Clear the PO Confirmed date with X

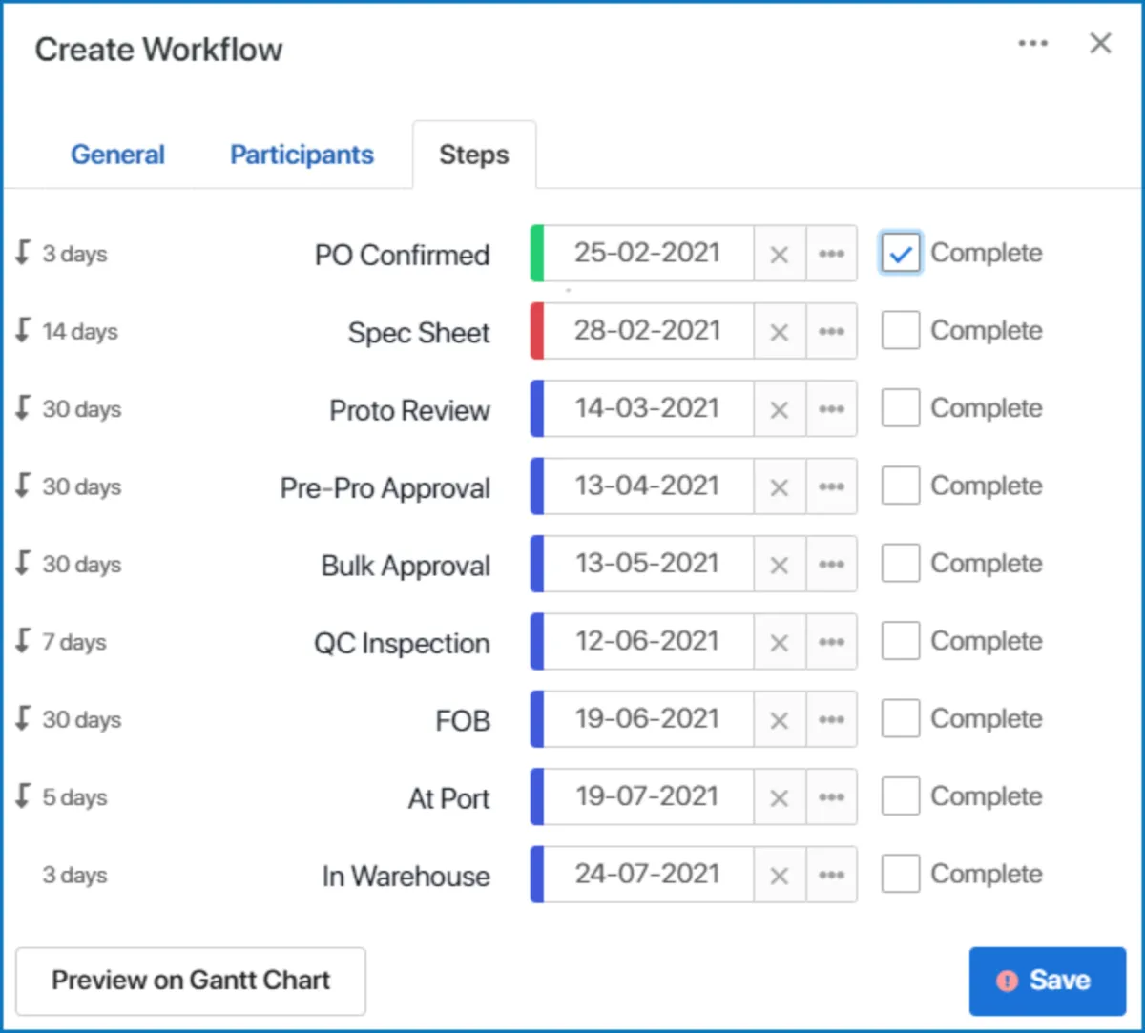(x=780, y=255)
